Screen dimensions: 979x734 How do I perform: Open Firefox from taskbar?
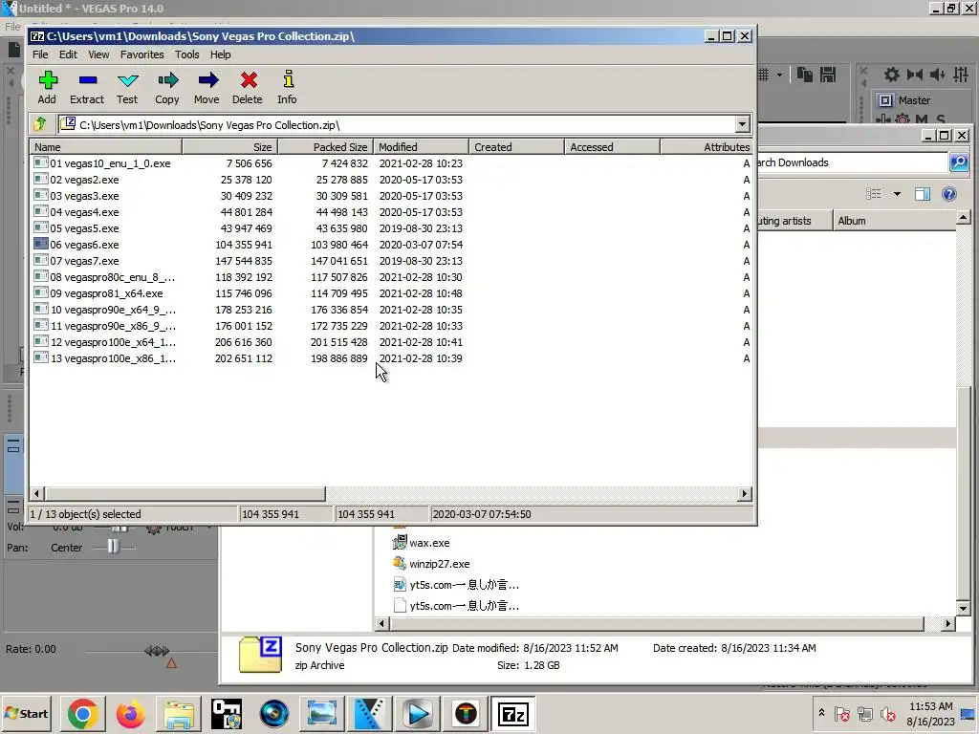130,713
